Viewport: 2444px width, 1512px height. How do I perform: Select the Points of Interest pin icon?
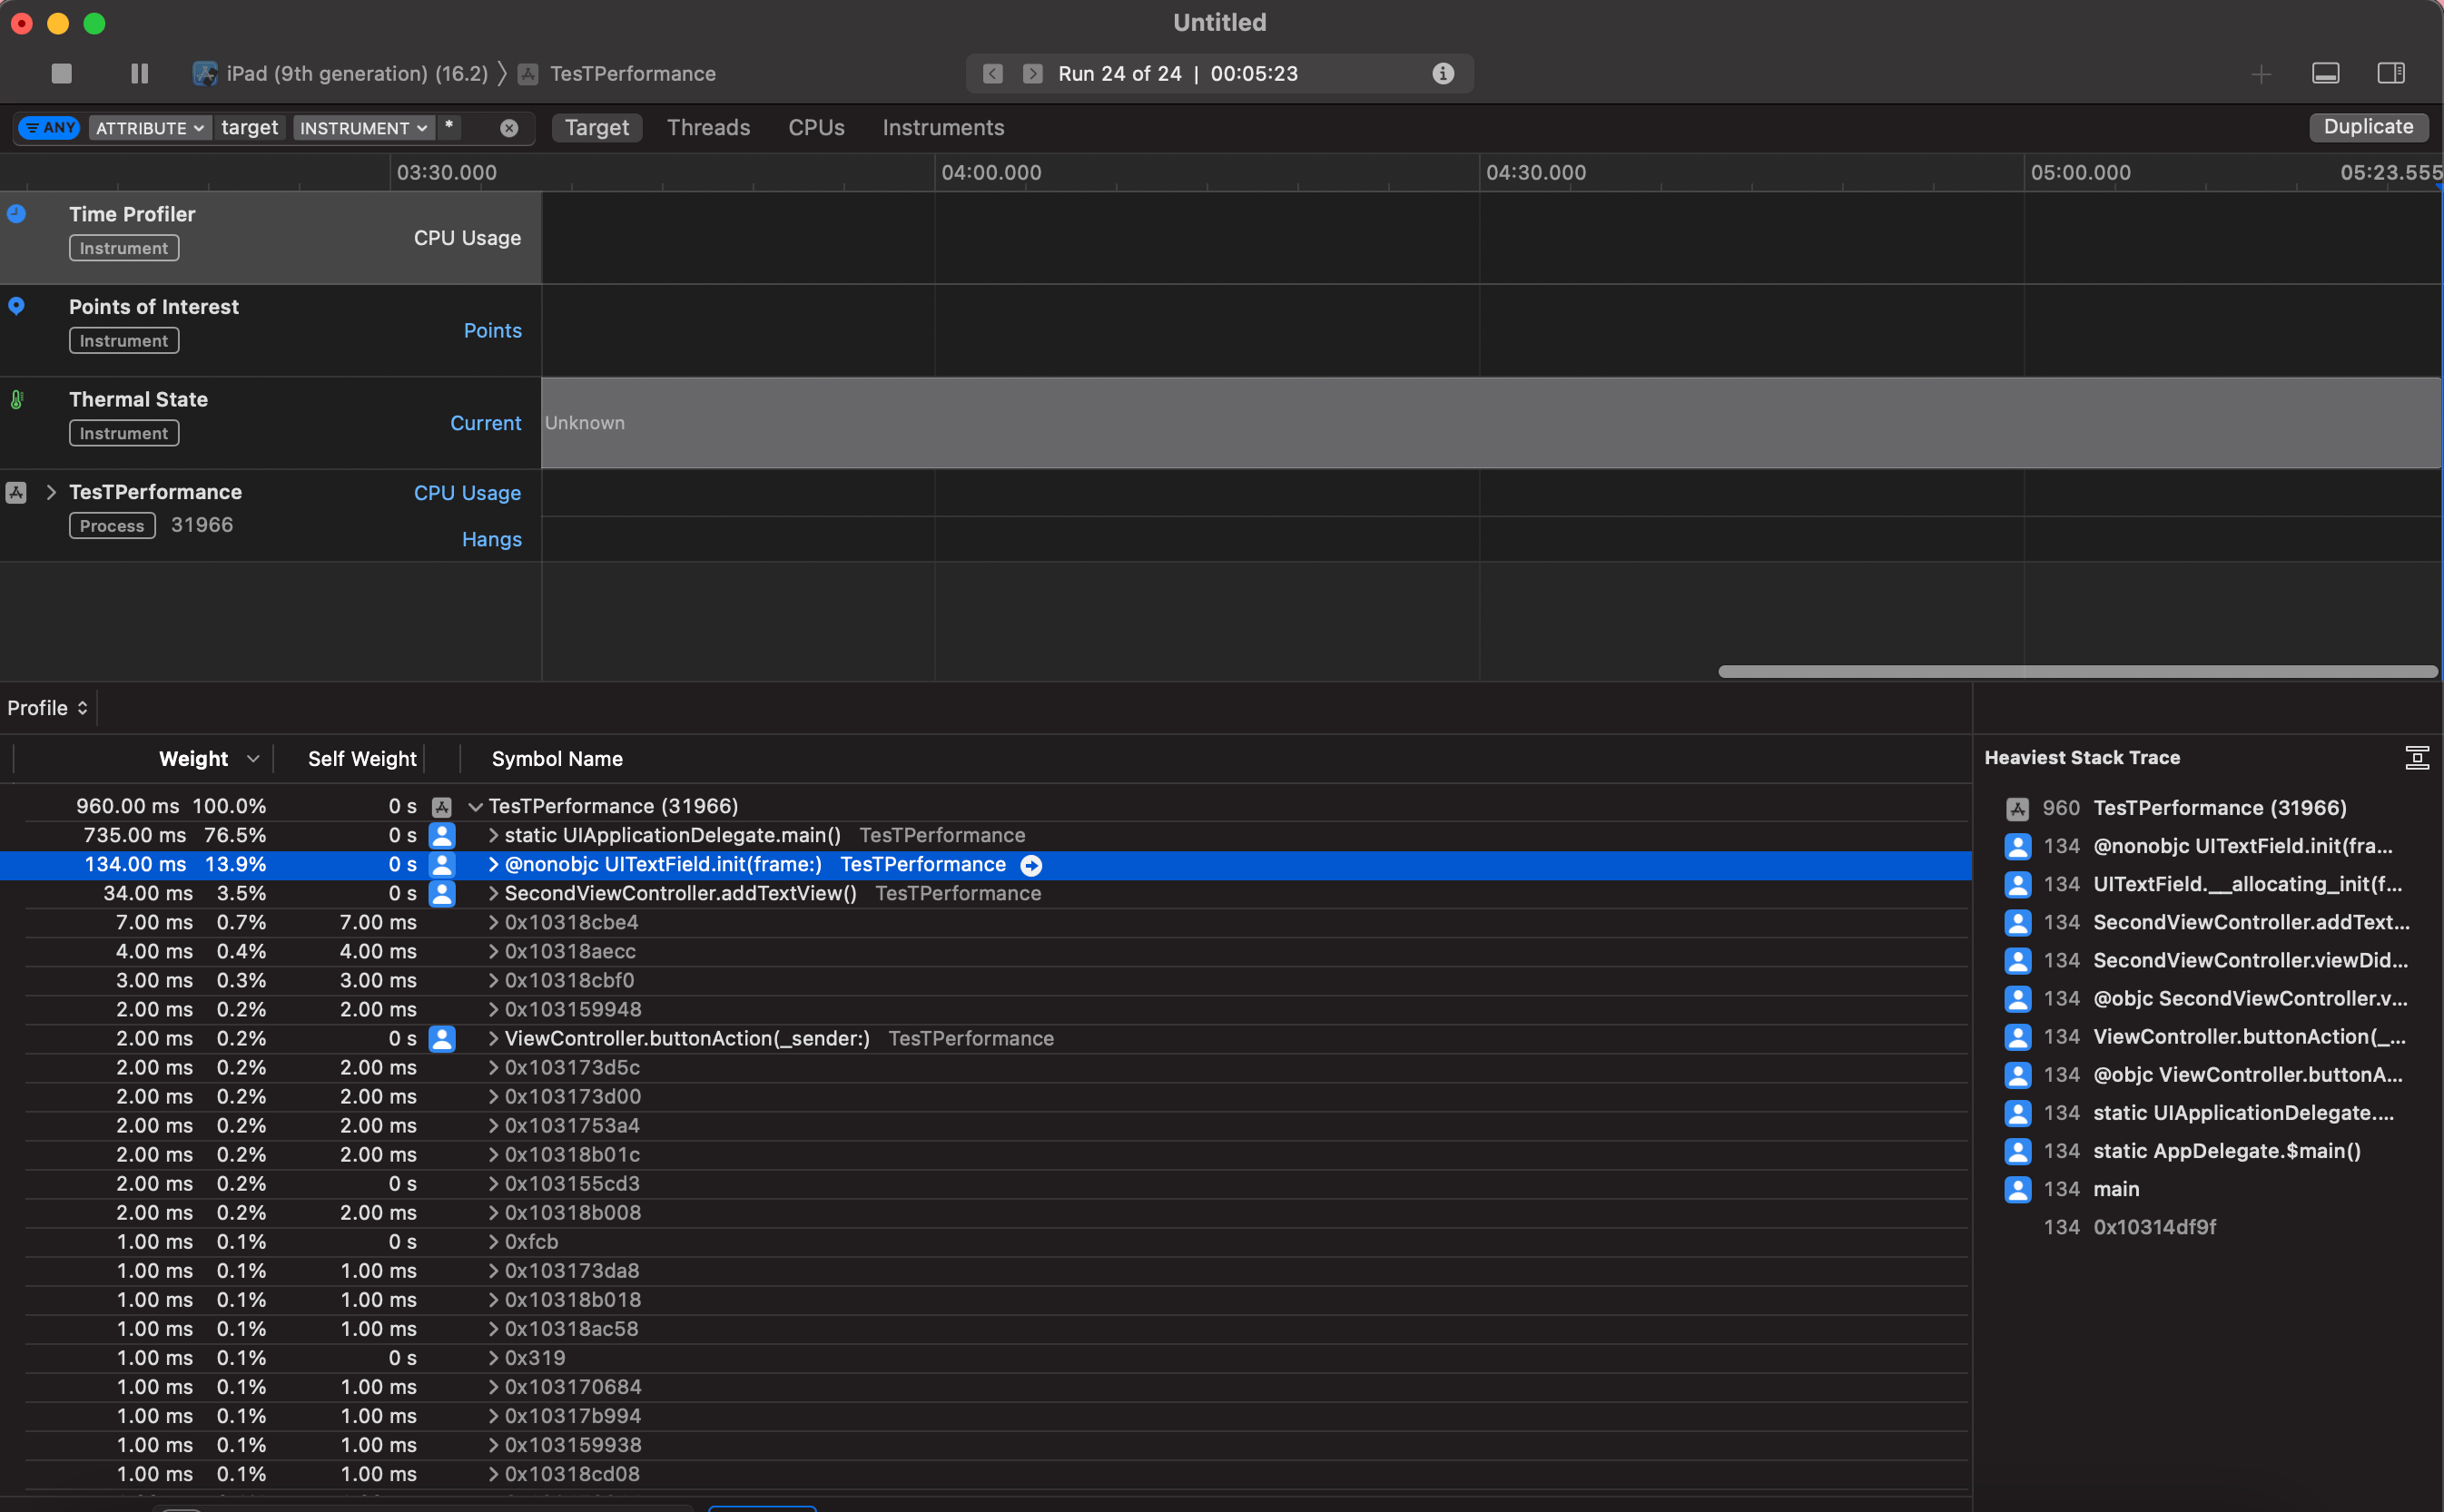[x=16, y=306]
